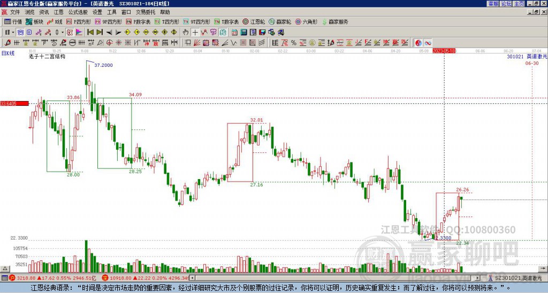Open the 资讯 menu
The image size is (548, 293).
point(44,12)
